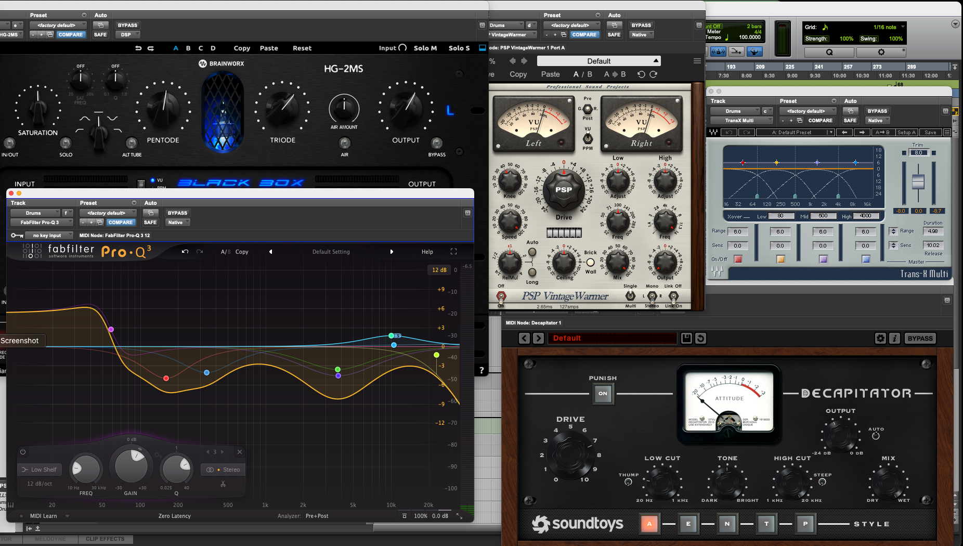
Task: Click Decapitator next preset arrow
Action: point(539,338)
